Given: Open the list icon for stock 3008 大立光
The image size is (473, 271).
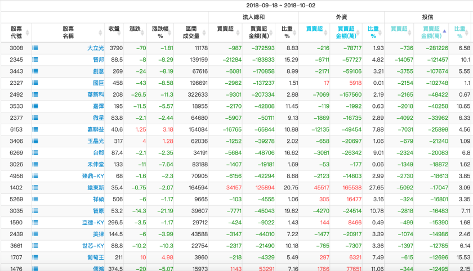Looking at the screenshot, I should click(x=35, y=48).
